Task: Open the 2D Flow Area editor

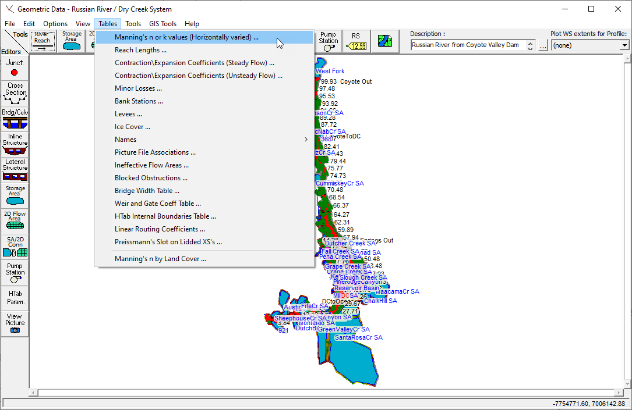Action: 15,220
